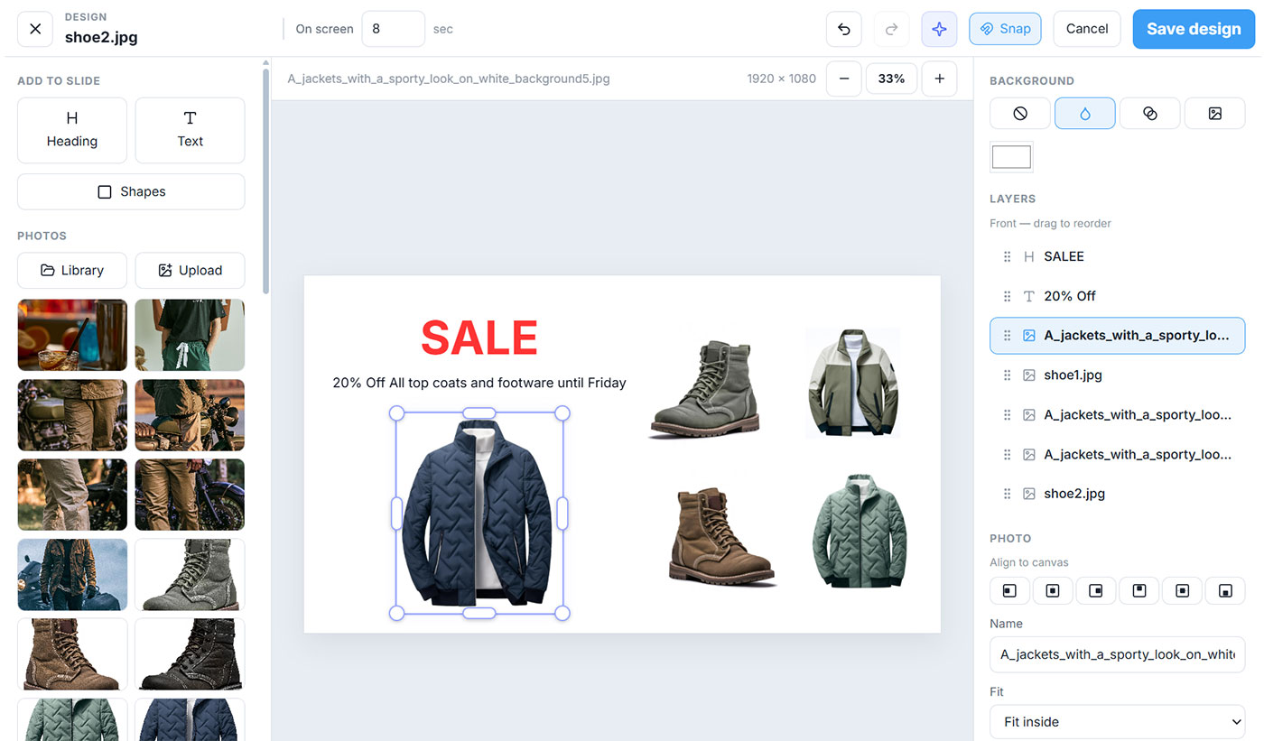Click the On screen seconds input field

[x=393, y=29]
